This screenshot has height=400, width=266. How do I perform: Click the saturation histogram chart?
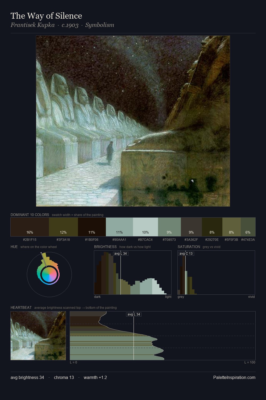(216, 273)
